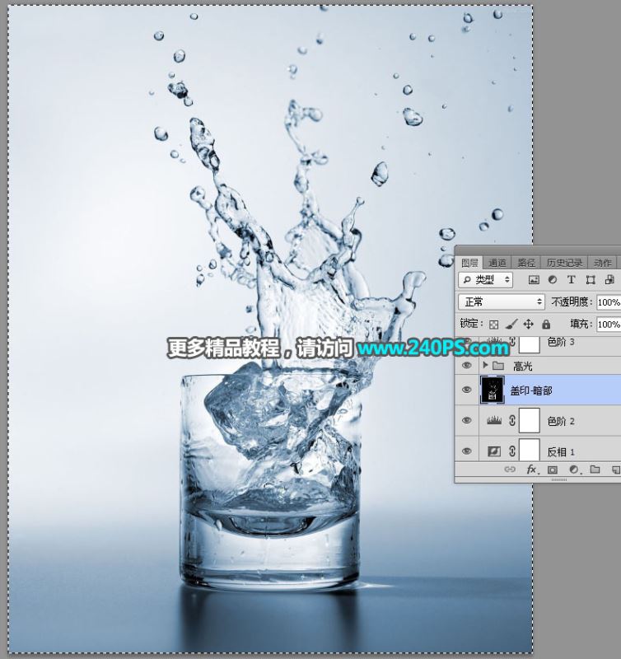Add a layer mask button
The image size is (621, 659).
553,470
